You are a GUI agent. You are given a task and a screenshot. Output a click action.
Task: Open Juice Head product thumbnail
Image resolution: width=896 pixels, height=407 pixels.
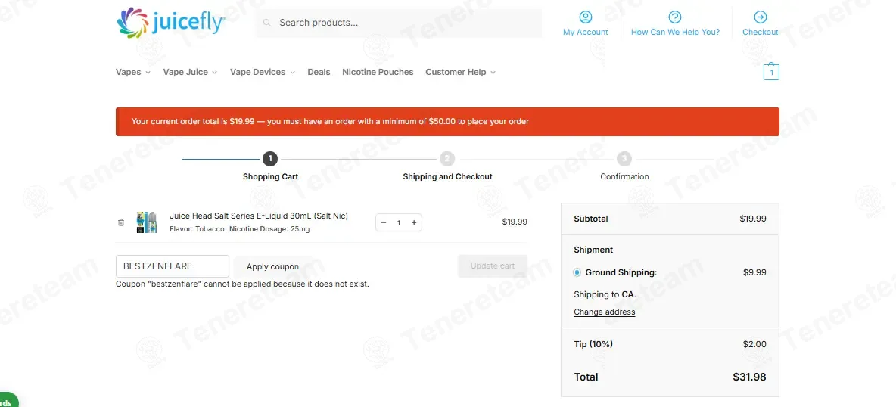(147, 222)
